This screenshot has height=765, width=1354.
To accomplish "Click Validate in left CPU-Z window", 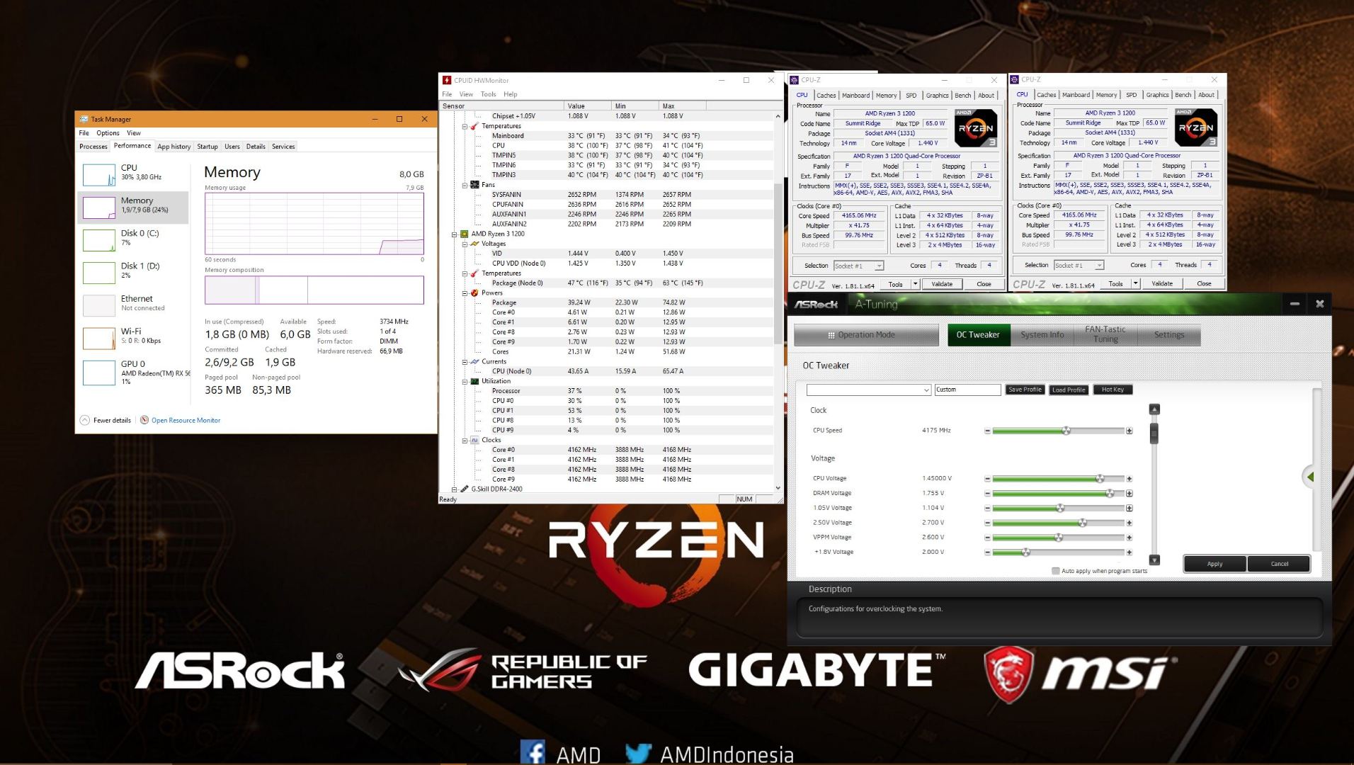I will 941,284.
